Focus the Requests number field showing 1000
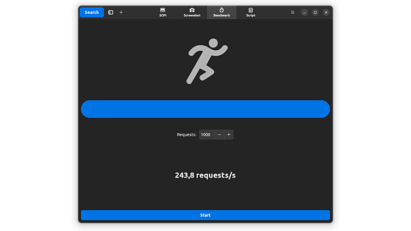Image resolution: width=411 pixels, height=231 pixels. click(x=206, y=134)
